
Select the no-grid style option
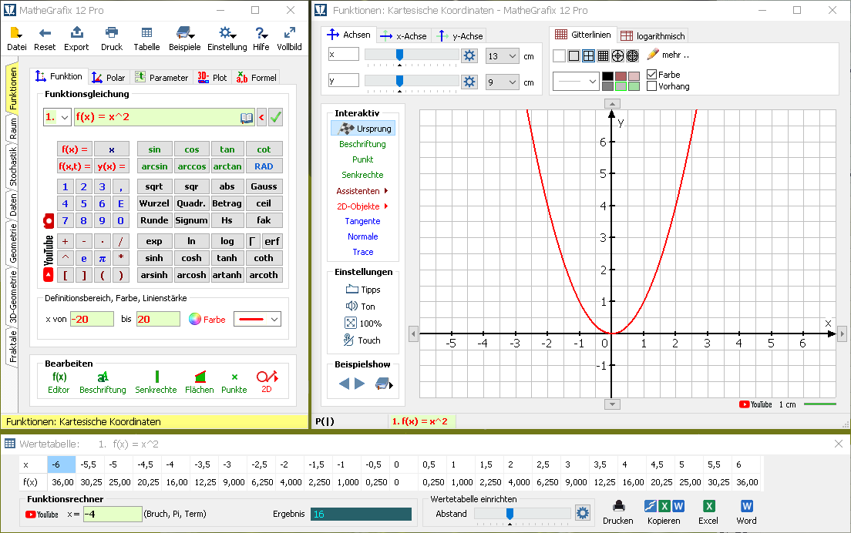(x=559, y=55)
